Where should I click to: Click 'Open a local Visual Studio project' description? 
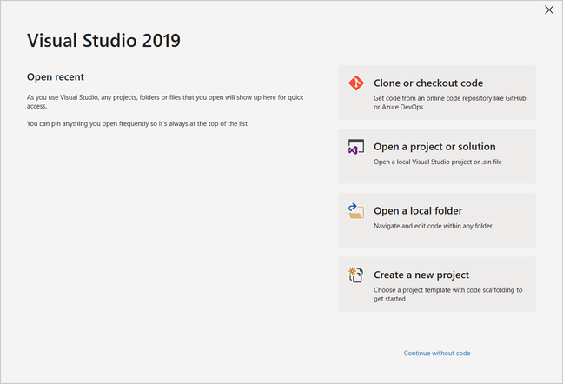click(x=438, y=162)
